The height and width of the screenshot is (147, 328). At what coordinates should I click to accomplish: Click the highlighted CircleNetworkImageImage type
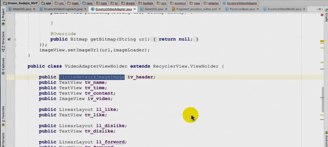[x=92, y=77]
